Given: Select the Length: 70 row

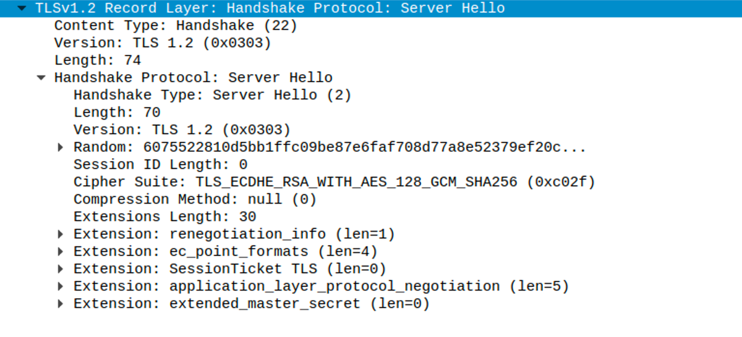Looking at the screenshot, I should click(117, 113).
